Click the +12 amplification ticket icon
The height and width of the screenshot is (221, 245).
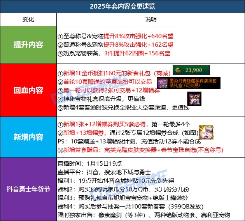tap(194, 99)
